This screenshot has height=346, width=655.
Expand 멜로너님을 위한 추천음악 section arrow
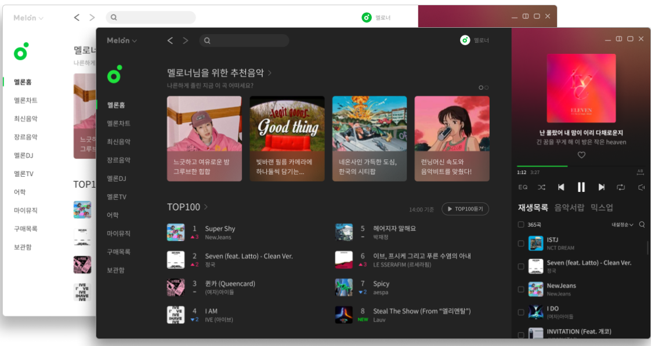point(270,73)
